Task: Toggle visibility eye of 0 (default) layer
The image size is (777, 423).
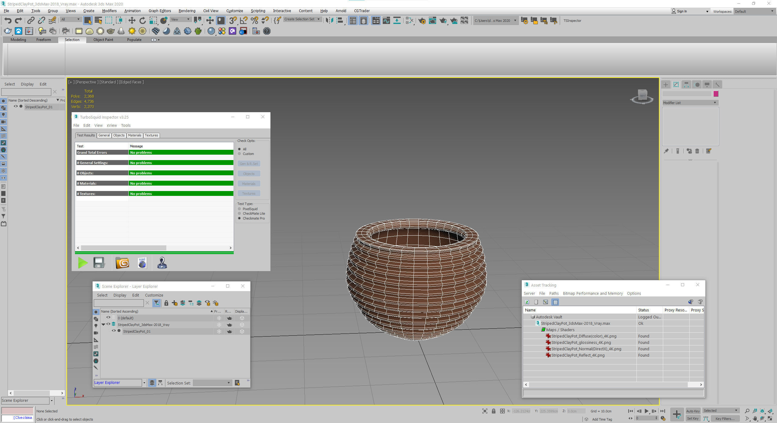Action: point(108,318)
